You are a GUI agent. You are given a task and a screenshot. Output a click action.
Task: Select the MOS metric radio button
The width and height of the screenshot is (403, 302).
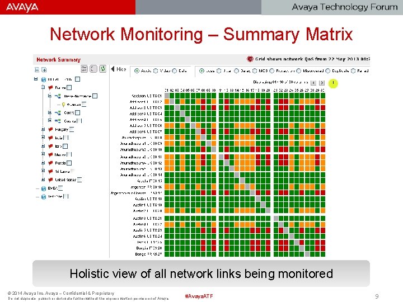255,70
